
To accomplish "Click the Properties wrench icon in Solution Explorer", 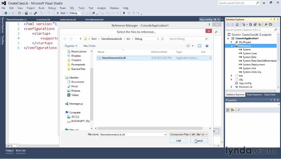I will pyautogui.click(x=266, y=25).
